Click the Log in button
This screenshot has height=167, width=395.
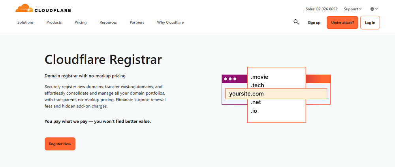[x=370, y=23]
